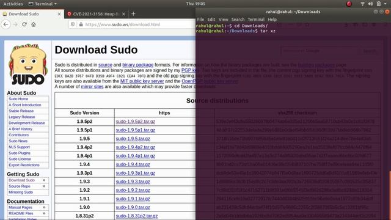Screen dimensions: 391x220
Task: Expand the Download Sudo sidebar arrow
Action: (x=44, y=180)
